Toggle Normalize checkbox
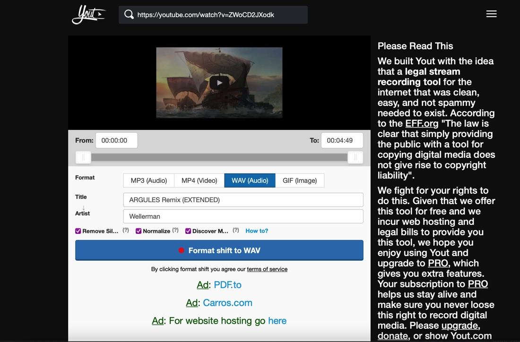The height and width of the screenshot is (342, 520). (139, 231)
